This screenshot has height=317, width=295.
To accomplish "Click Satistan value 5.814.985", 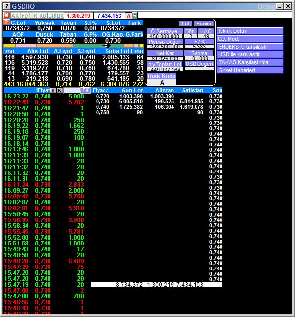I will point(192,101).
